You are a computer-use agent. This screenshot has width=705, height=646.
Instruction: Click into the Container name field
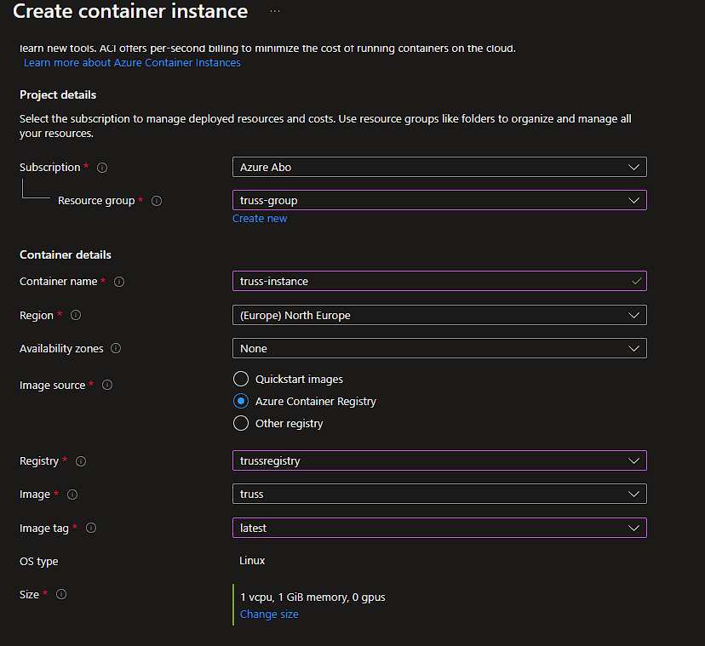click(439, 282)
